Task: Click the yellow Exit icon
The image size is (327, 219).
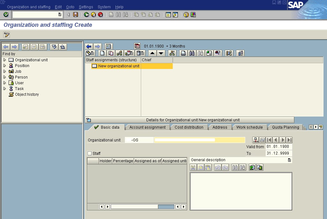Action: (x=94, y=15)
